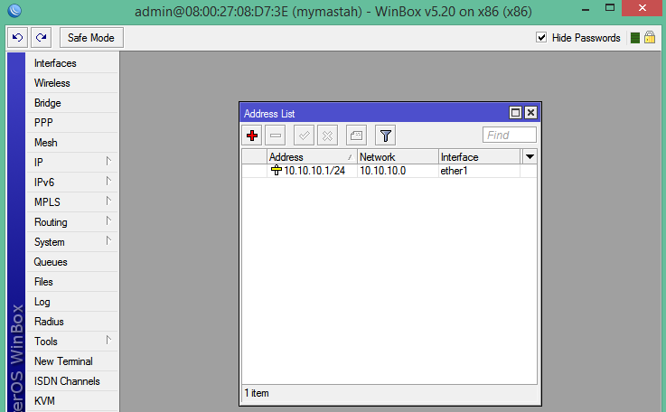Image resolution: width=666 pixels, height=412 pixels.
Task: Close the WinBox main window
Action: coord(643,7)
